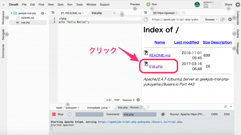Collapse the menu bar with the up arrow
241x135 pixels.
click(x=3, y=5)
